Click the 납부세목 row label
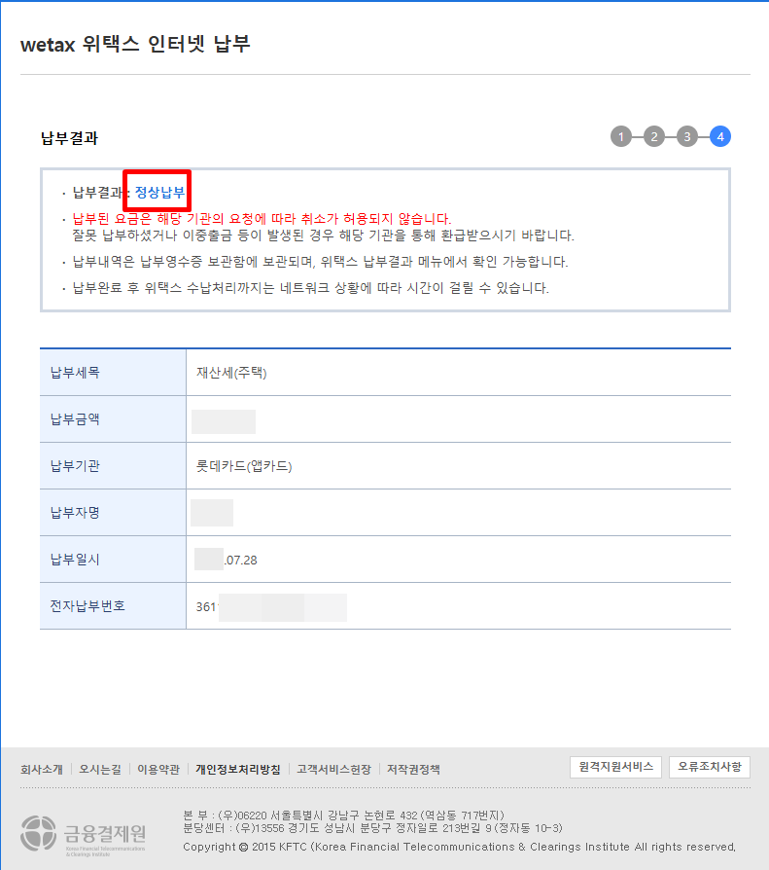769x870 pixels. (x=75, y=373)
